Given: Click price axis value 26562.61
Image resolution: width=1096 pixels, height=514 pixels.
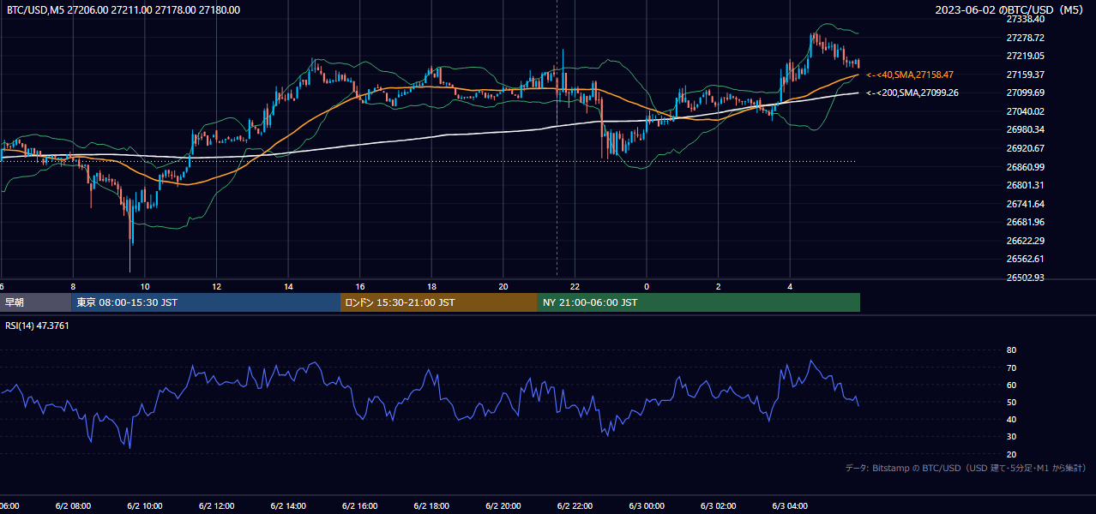Looking at the screenshot, I should pos(1025,259).
